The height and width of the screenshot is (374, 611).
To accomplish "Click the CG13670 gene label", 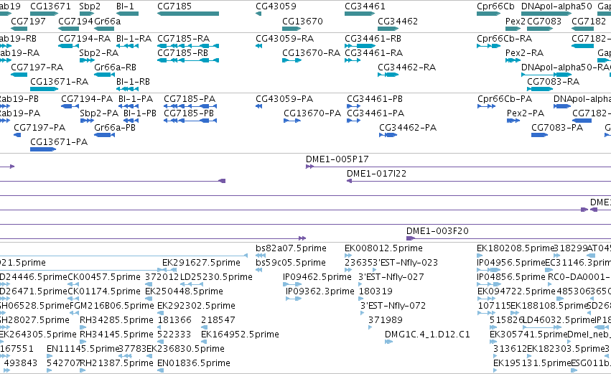I will [303, 21].
